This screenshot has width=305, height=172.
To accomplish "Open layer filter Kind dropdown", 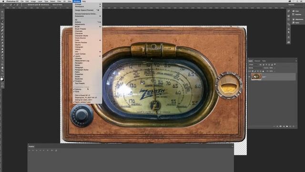I will coord(253,64).
